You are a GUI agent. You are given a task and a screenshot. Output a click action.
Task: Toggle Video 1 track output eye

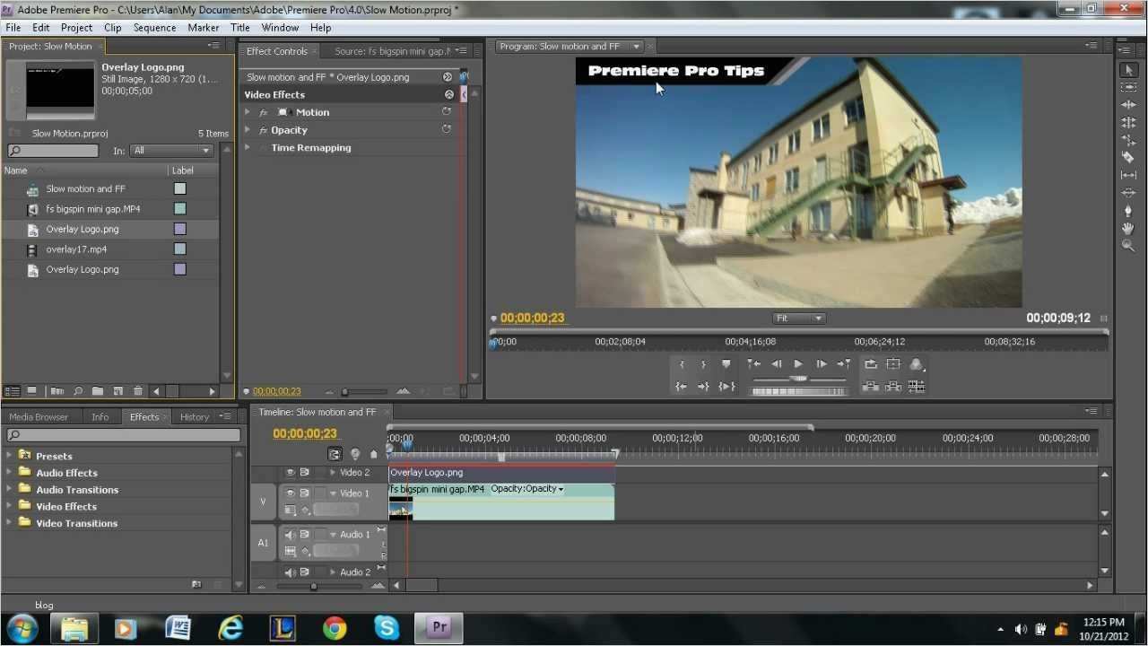click(x=290, y=493)
